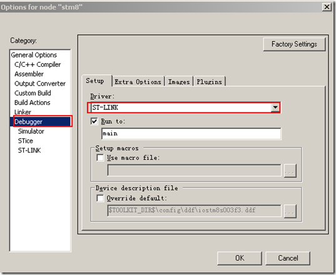
Task: Click the Run to main input field
Action: pos(191,134)
